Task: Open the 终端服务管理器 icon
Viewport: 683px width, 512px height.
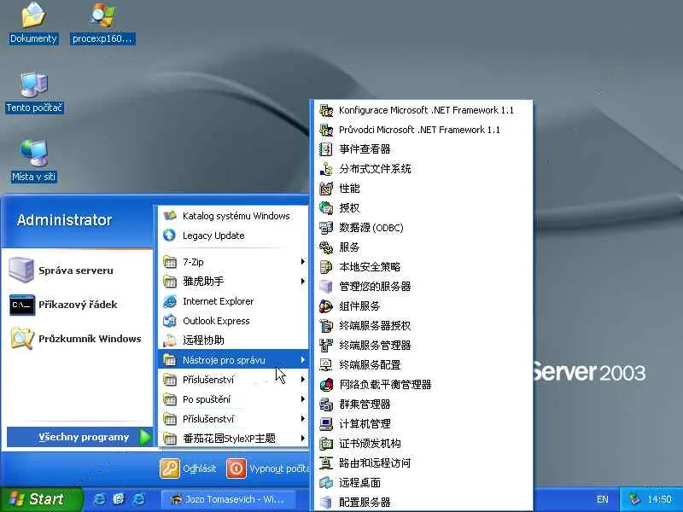Action: [326, 346]
